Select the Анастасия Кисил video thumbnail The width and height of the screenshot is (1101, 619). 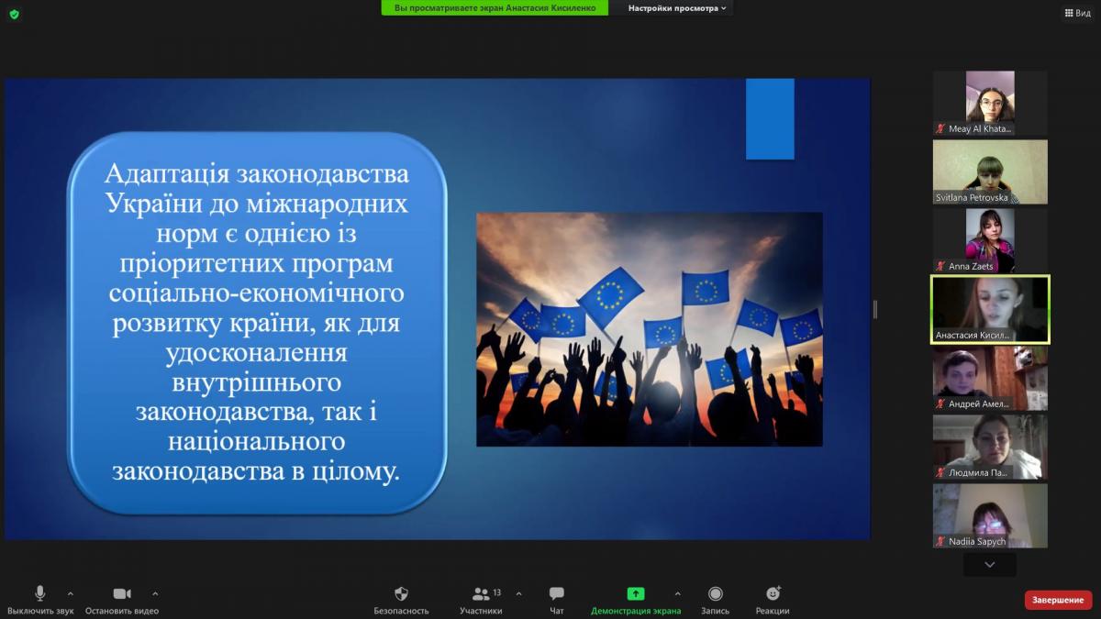point(990,310)
